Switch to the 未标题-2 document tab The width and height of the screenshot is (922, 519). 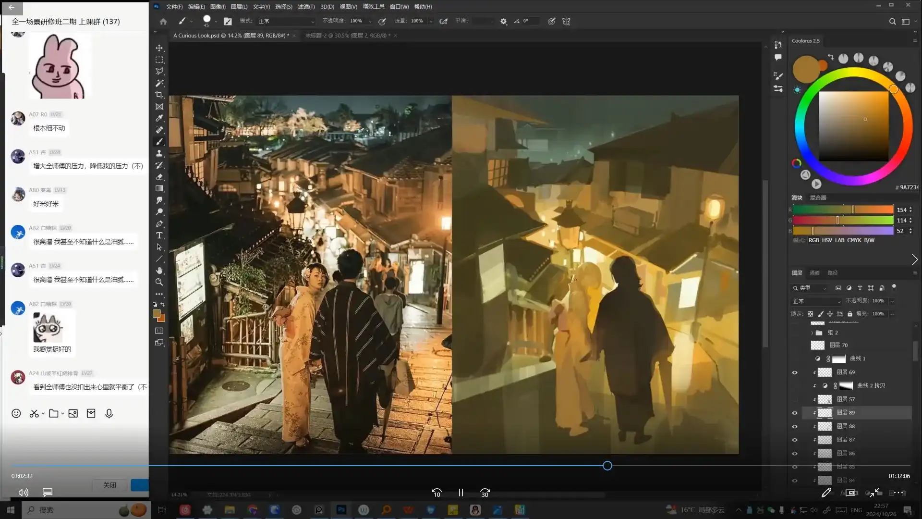pos(345,35)
